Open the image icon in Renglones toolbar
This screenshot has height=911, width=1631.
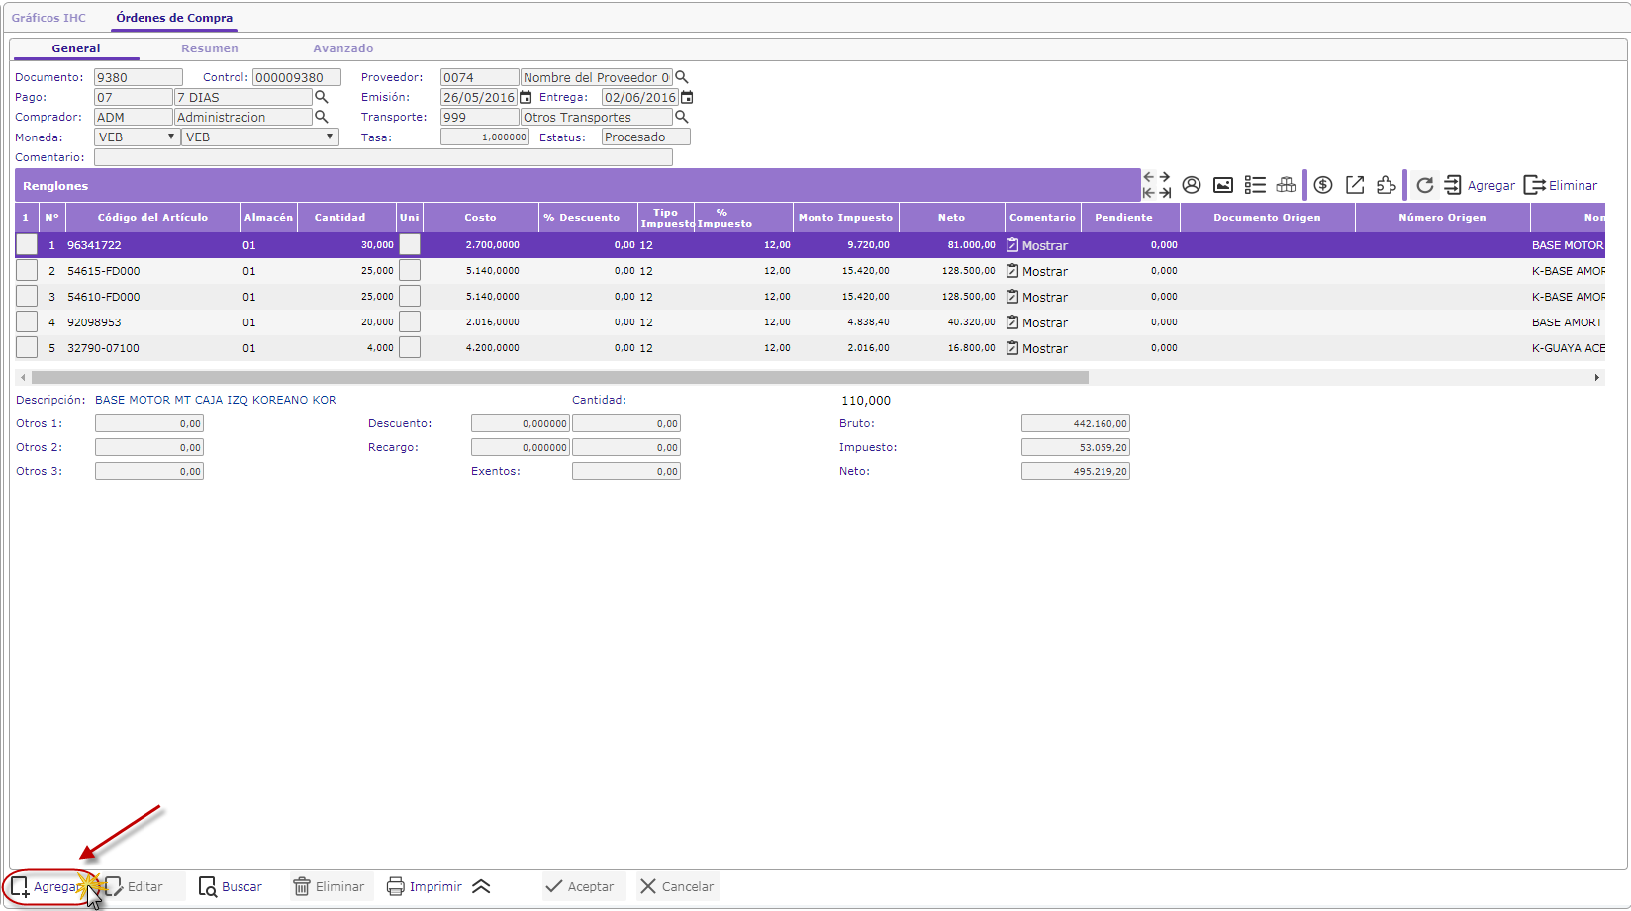pos(1223,185)
